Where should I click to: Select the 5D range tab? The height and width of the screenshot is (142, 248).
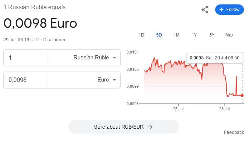159,35
